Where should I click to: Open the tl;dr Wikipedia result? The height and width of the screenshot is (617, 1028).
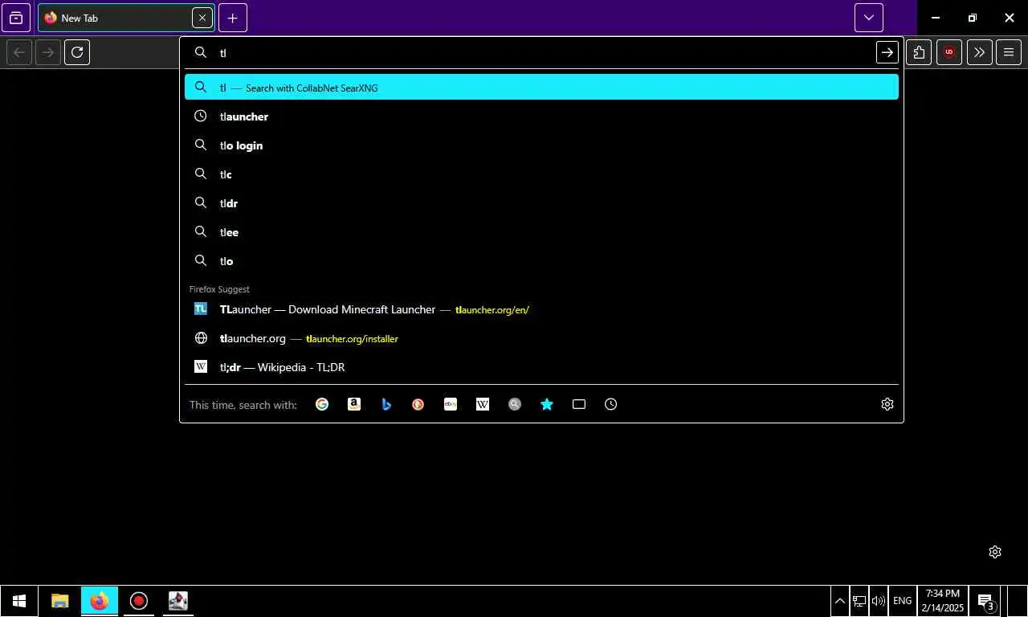click(x=541, y=367)
